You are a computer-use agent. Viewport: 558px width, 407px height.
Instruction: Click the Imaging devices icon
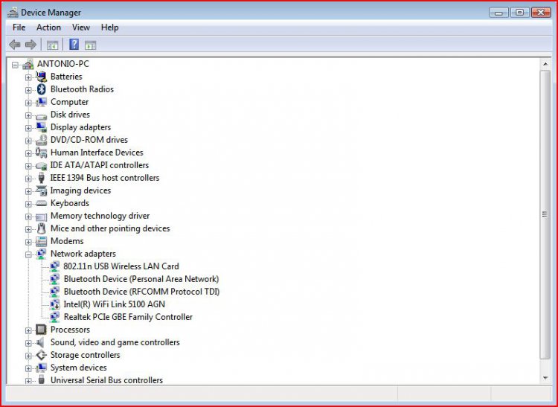point(41,190)
